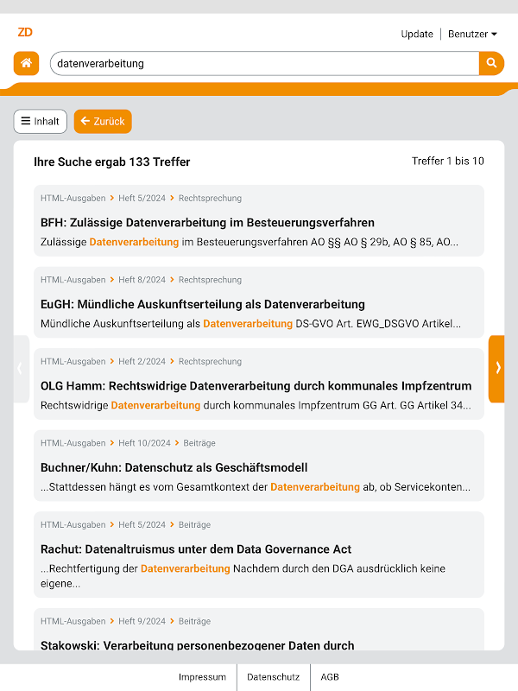Click Rechtsprechung breadcrumb in BFH result
Image resolution: width=518 pixels, height=691 pixels.
(x=210, y=199)
